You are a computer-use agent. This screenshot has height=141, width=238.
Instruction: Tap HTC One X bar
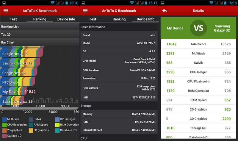point(18,82)
